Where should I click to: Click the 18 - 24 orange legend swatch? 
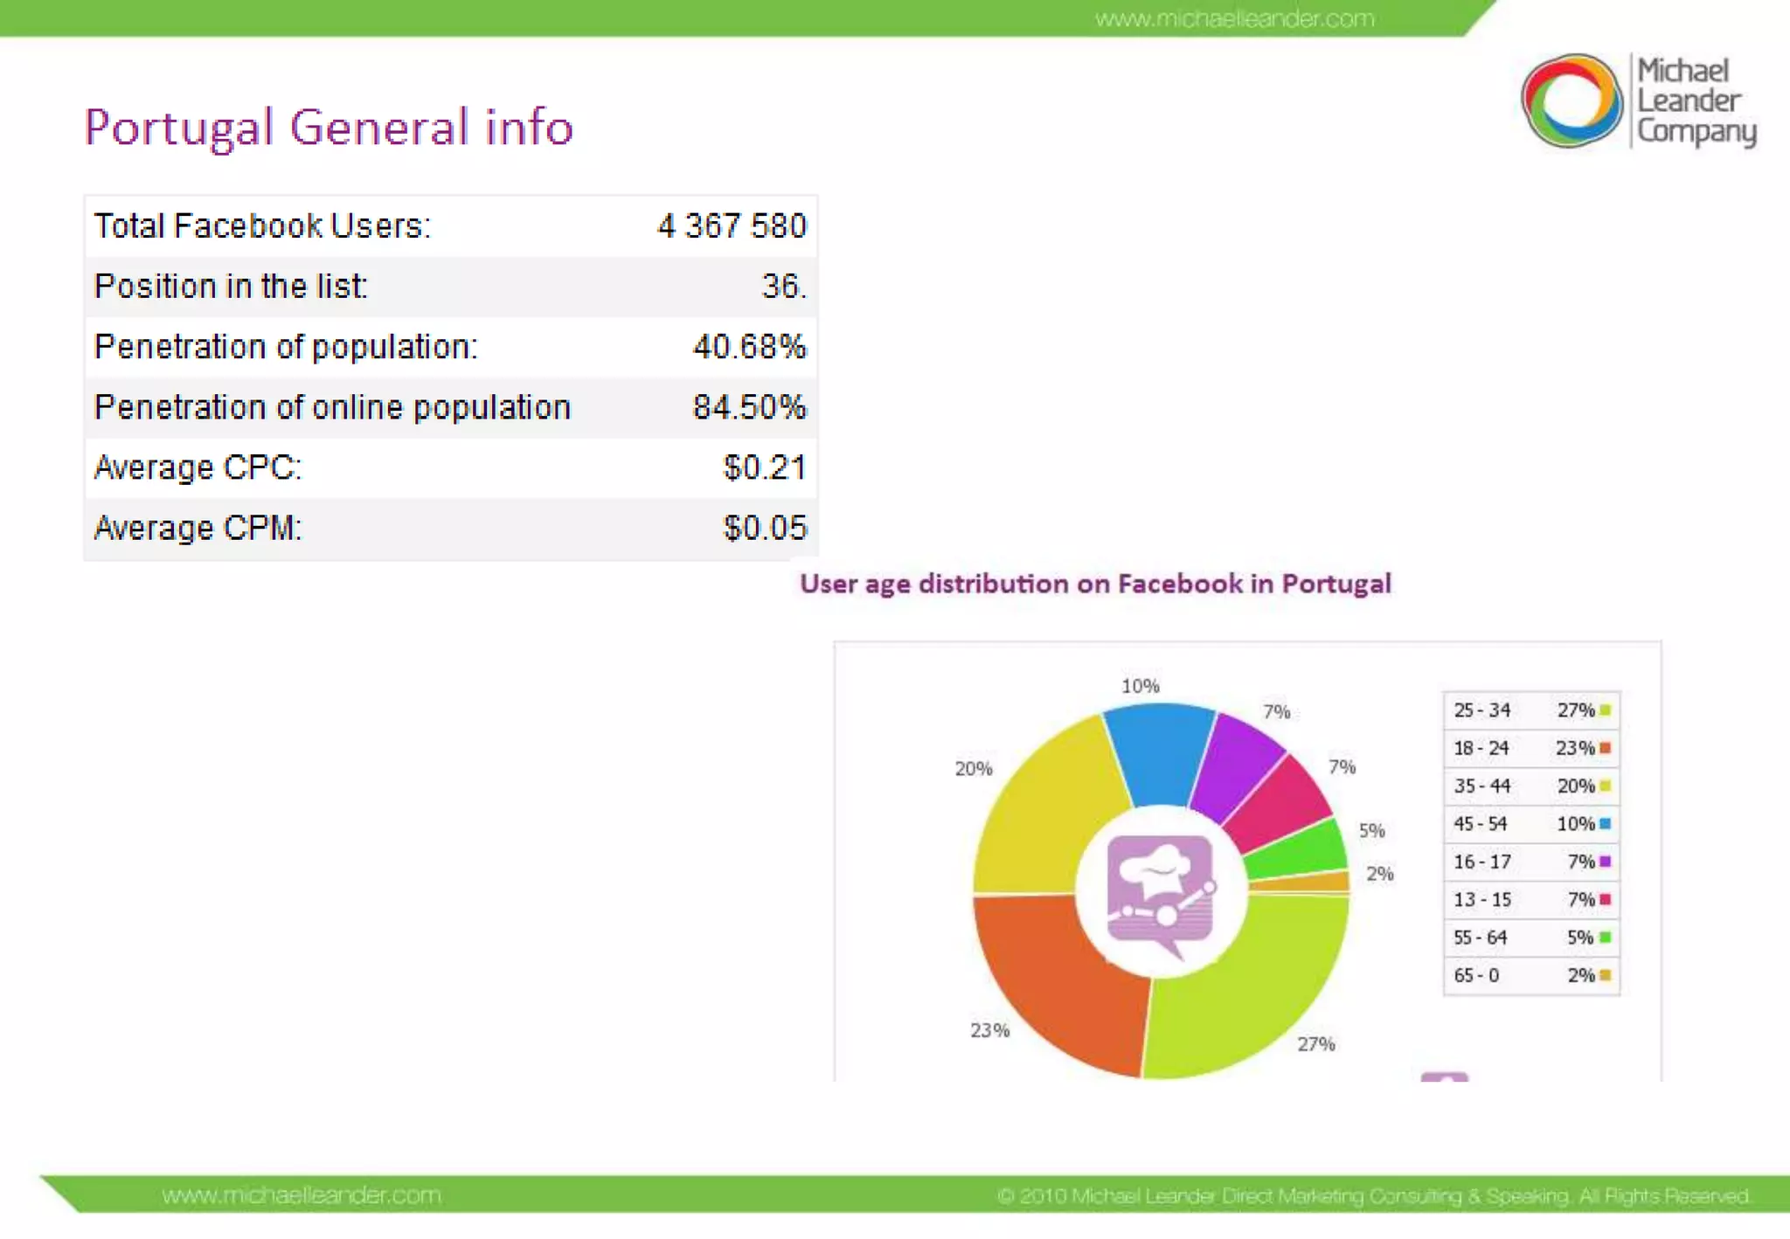1605,748
